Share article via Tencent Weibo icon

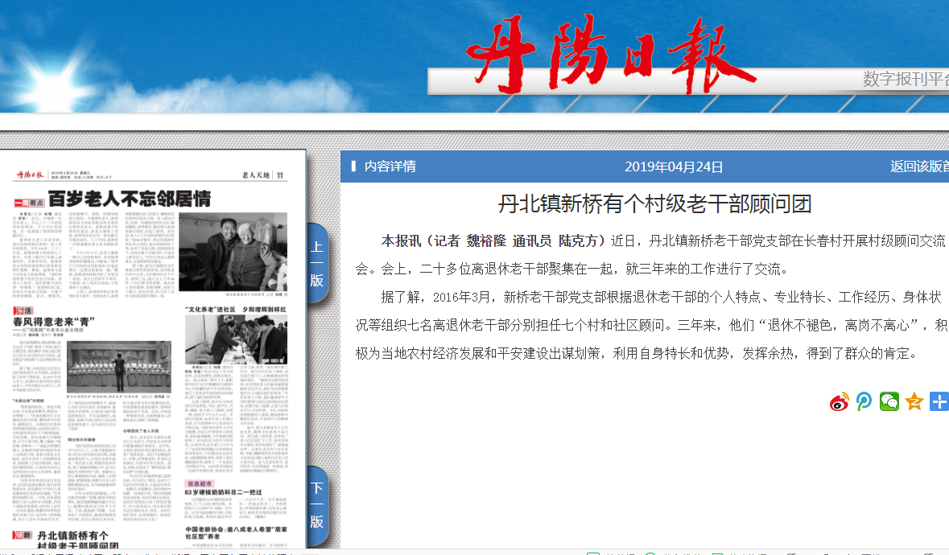click(864, 401)
